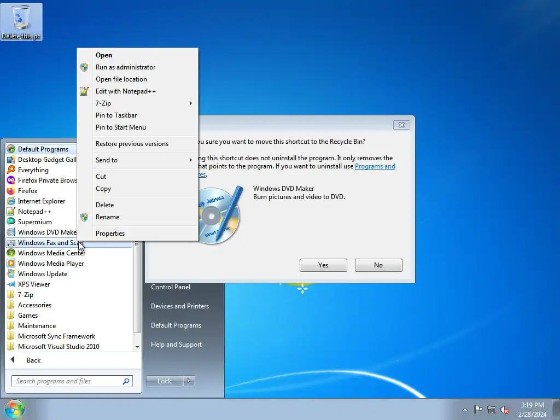Select Pin to Taskbar
The image size is (560, 420).
click(137, 115)
